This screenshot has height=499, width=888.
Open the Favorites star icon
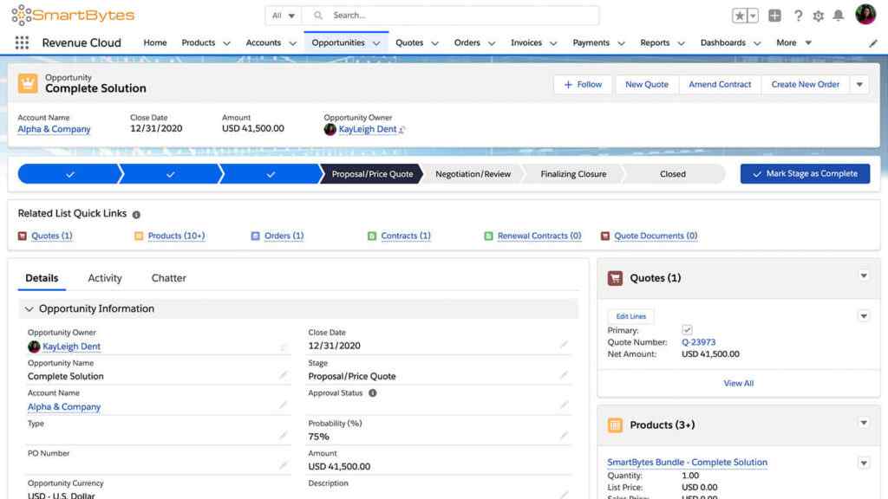coord(739,16)
